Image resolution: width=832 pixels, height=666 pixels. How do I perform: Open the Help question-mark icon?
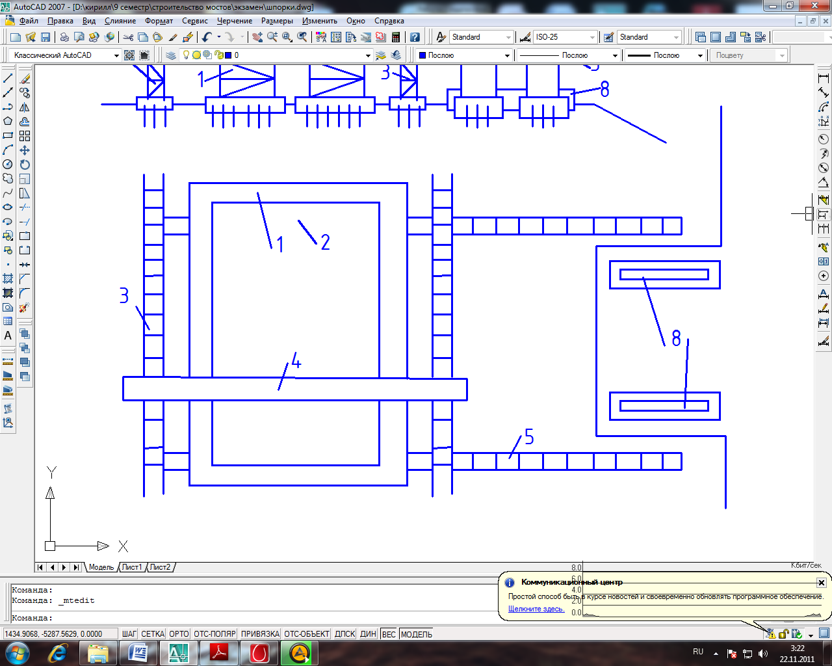click(415, 37)
